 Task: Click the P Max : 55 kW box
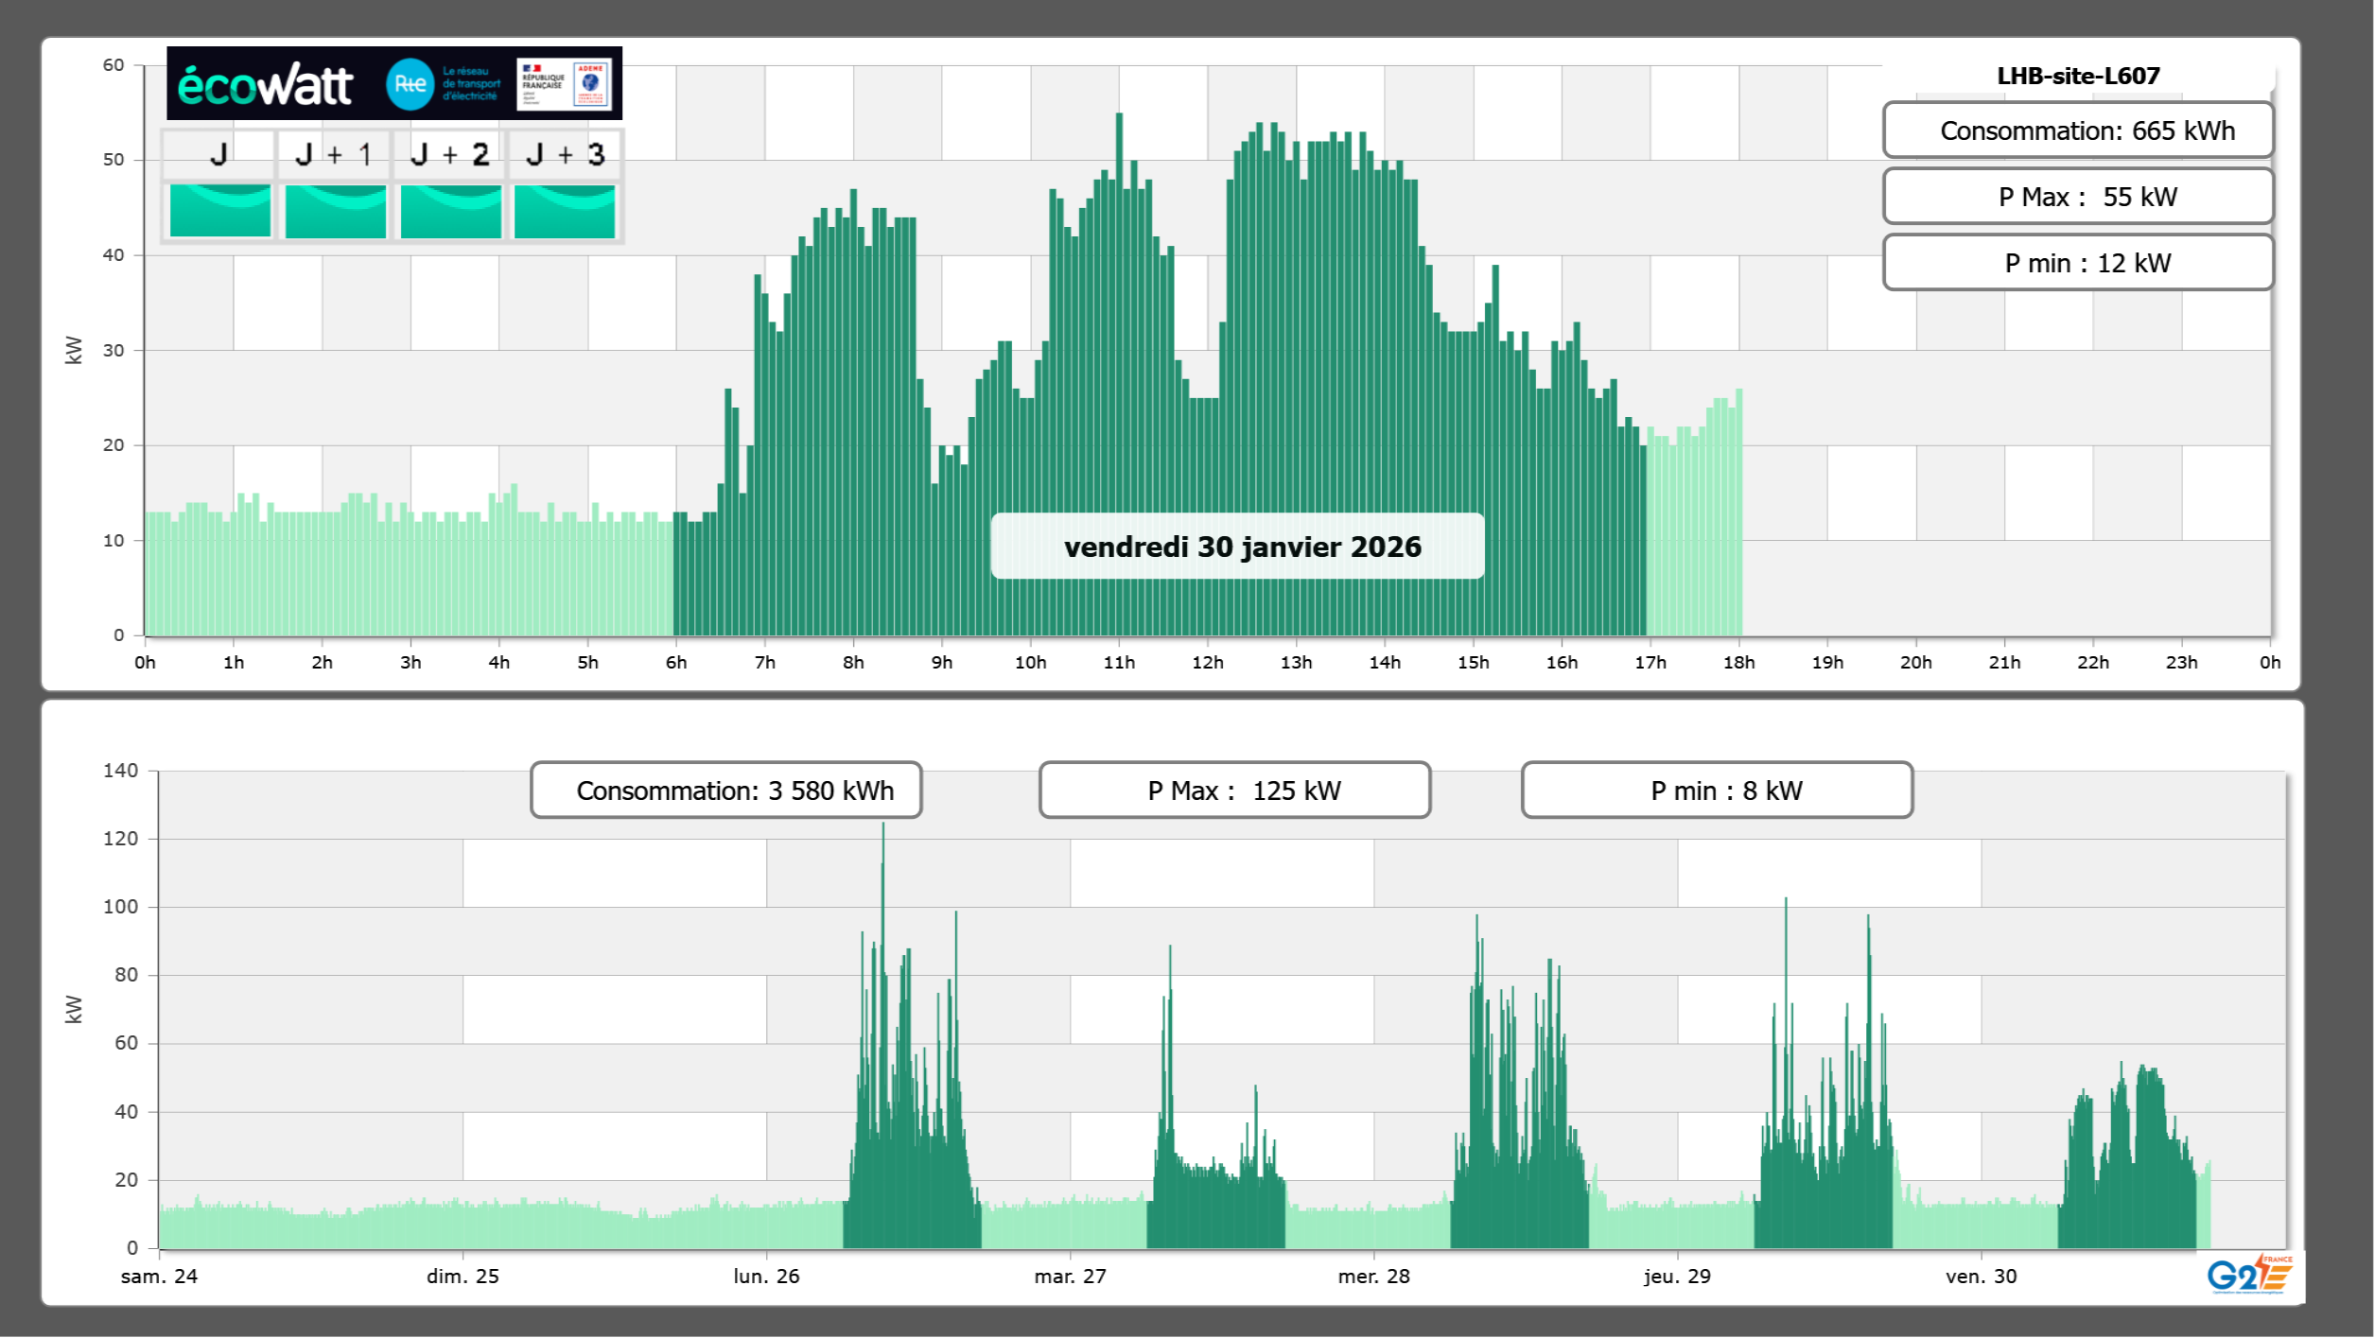pyautogui.click(x=2077, y=197)
